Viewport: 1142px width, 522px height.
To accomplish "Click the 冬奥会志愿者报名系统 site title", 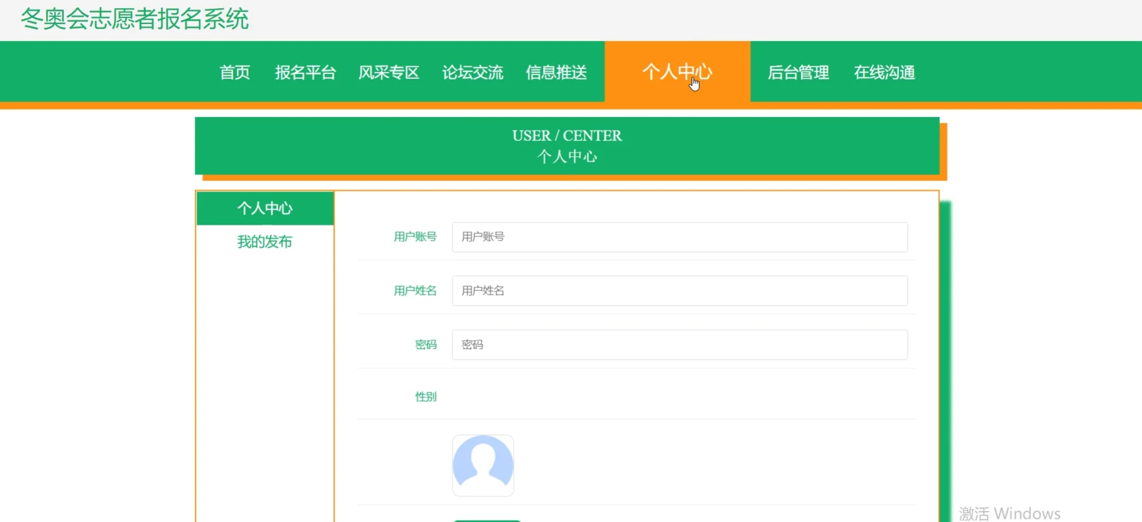I will coord(134,19).
